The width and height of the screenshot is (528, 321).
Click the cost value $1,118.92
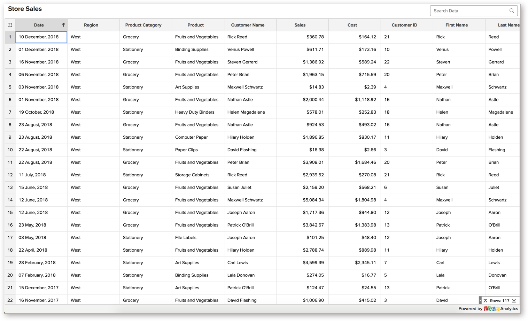[355, 100]
